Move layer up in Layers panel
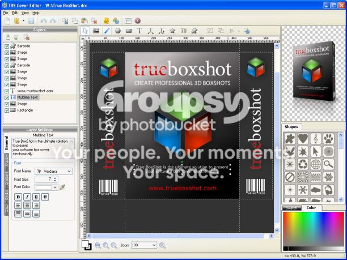 [8, 37]
